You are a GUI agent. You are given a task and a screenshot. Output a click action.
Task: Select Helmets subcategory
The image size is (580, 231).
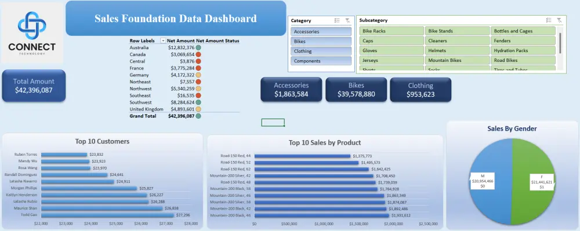[457, 50]
